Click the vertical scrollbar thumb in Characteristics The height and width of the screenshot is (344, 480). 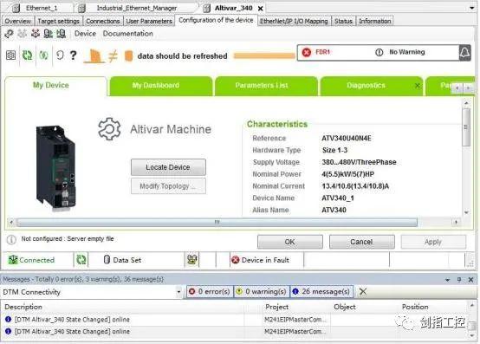point(466,127)
